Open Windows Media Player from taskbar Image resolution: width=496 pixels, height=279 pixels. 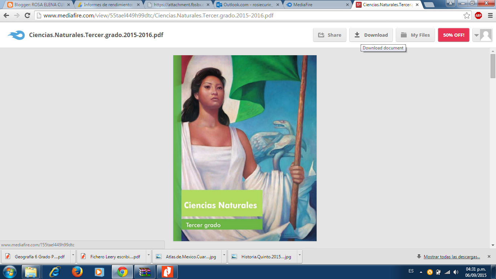(99, 272)
